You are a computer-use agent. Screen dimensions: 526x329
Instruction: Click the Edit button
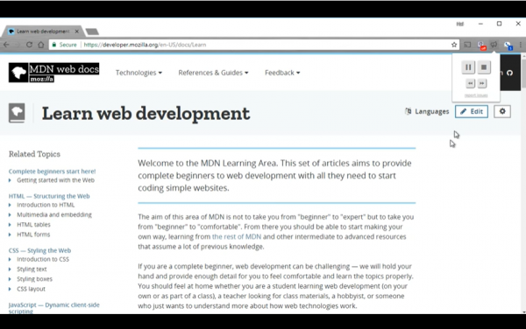click(x=472, y=111)
